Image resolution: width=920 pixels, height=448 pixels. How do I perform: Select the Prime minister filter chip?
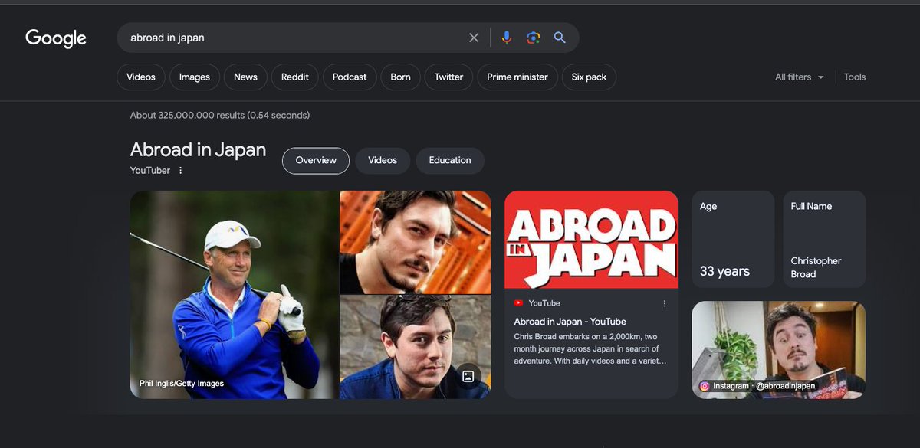[x=517, y=77]
